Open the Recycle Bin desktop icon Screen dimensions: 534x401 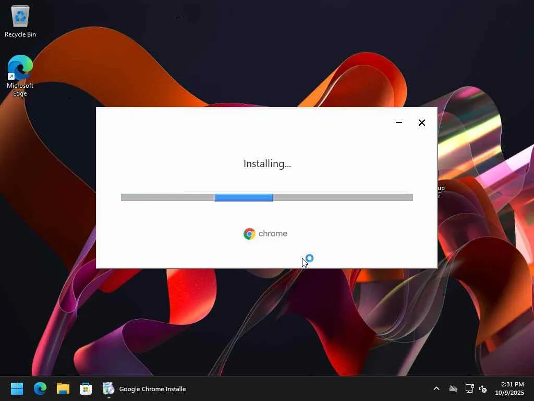[x=20, y=22]
